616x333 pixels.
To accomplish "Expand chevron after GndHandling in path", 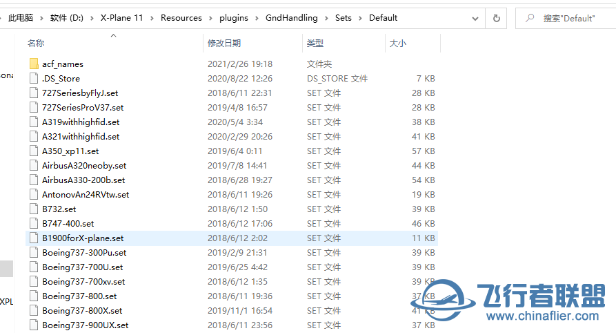I will point(326,18).
